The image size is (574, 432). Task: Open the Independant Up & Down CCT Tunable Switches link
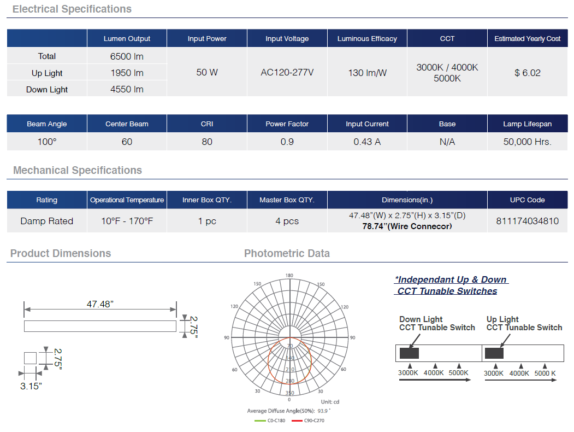tap(450, 285)
